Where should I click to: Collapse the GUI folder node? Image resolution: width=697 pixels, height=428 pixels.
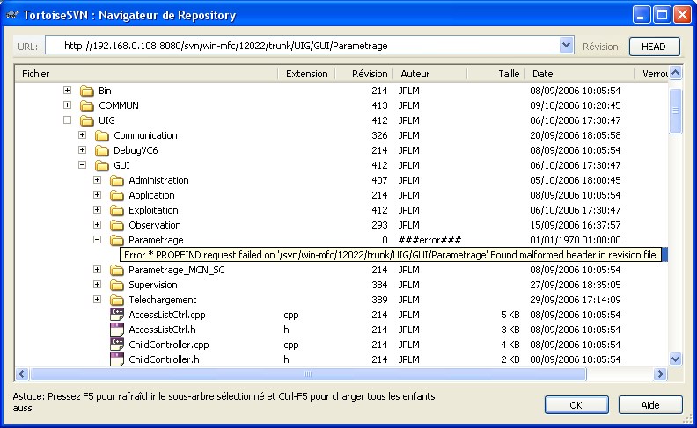tap(82, 164)
